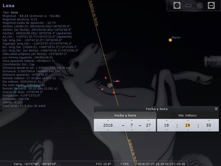Click the Luna label next to the moon
221x166 pixels.
pos(116,81)
